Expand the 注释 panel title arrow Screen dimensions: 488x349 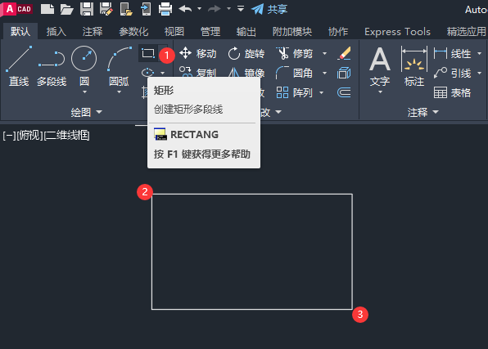[436, 112]
